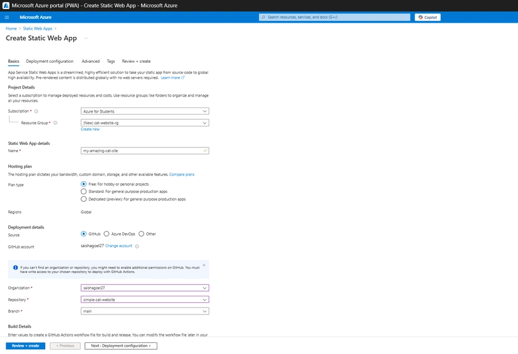
Task: Open the Branch dropdown
Action: [x=144, y=311]
